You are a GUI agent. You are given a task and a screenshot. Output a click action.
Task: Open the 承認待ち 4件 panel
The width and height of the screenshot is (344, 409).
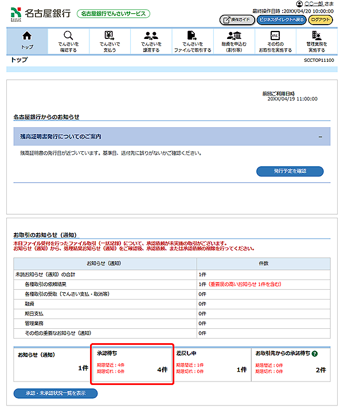point(132,364)
